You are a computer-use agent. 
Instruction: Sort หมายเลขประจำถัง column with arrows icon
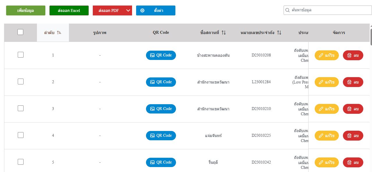click(x=279, y=33)
